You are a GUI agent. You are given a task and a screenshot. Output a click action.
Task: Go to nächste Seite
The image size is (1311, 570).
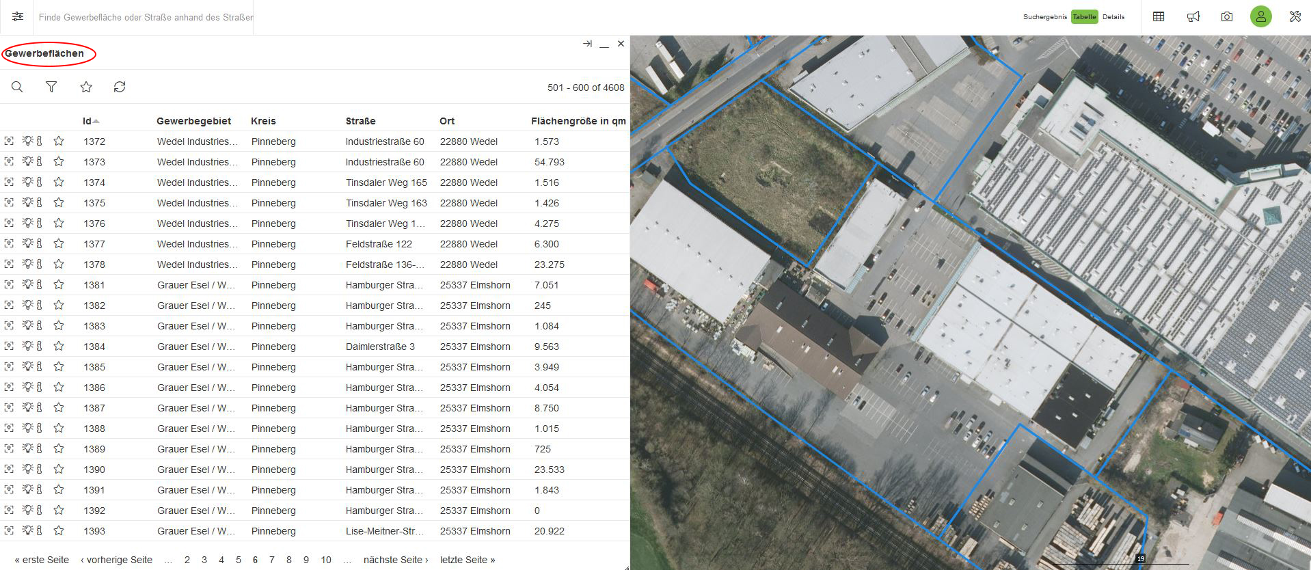396,560
